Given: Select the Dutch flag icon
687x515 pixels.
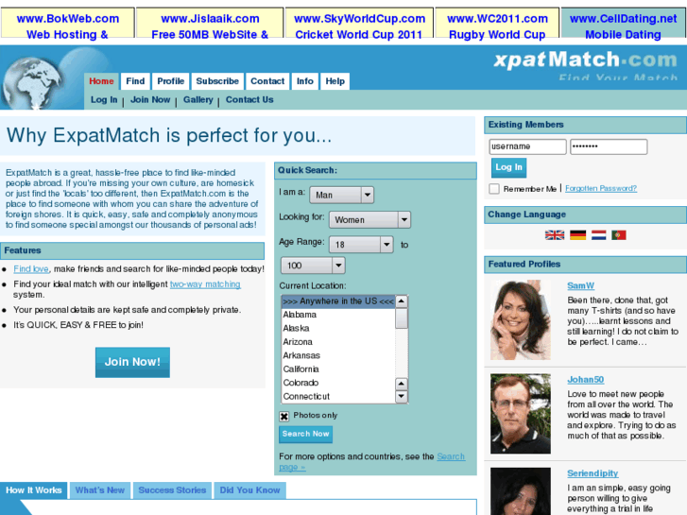Looking at the screenshot, I should point(598,235).
